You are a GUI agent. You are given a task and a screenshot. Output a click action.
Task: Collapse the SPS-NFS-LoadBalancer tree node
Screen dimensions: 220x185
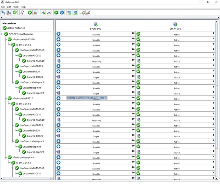pos(2,34)
